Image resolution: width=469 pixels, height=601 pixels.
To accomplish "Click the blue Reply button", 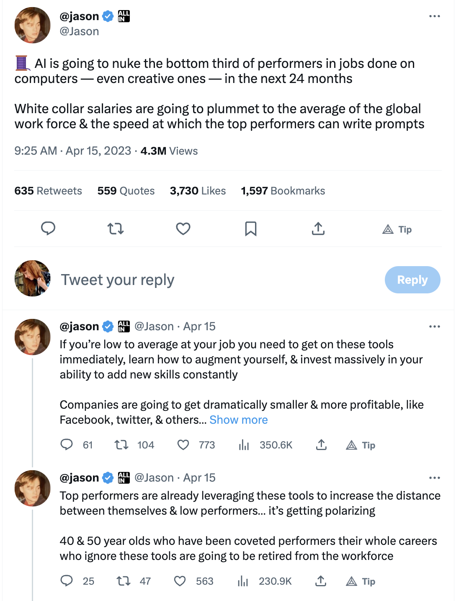I will pyautogui.click(x=412, y=280).
